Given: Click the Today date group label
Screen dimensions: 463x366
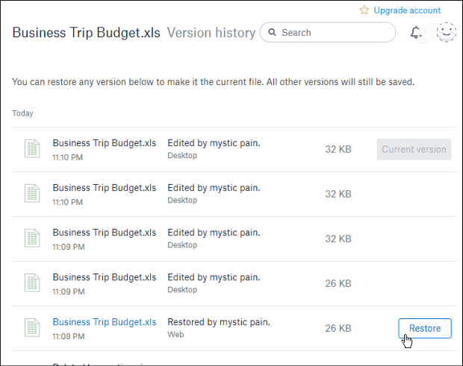Looking at the screenshot, I should 22,113.
